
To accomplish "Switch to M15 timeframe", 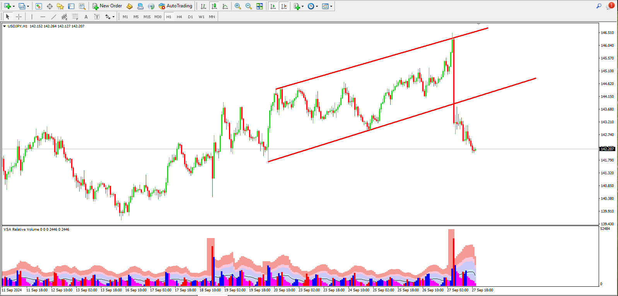I will [x=147, y=17].
